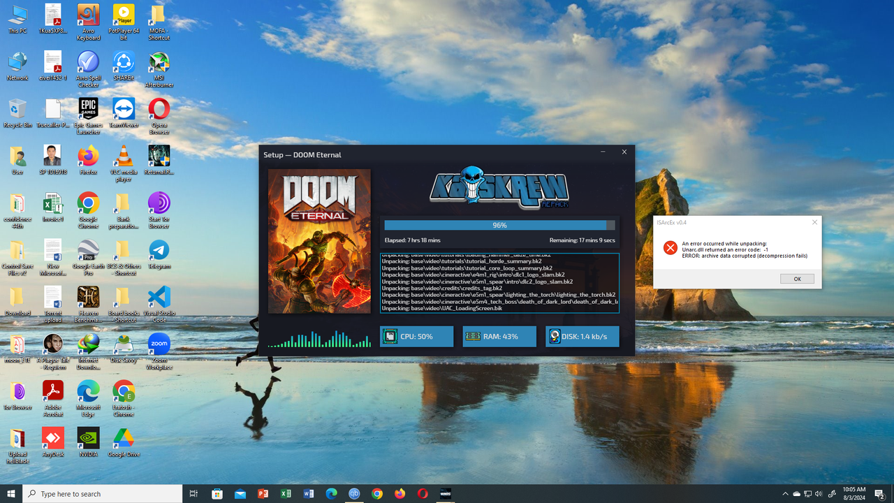Click the taskbar search box
Screen dimensions: 894x503
pos(103,493)
